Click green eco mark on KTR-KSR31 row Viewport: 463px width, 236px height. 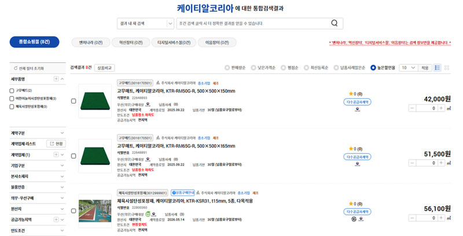148,214
